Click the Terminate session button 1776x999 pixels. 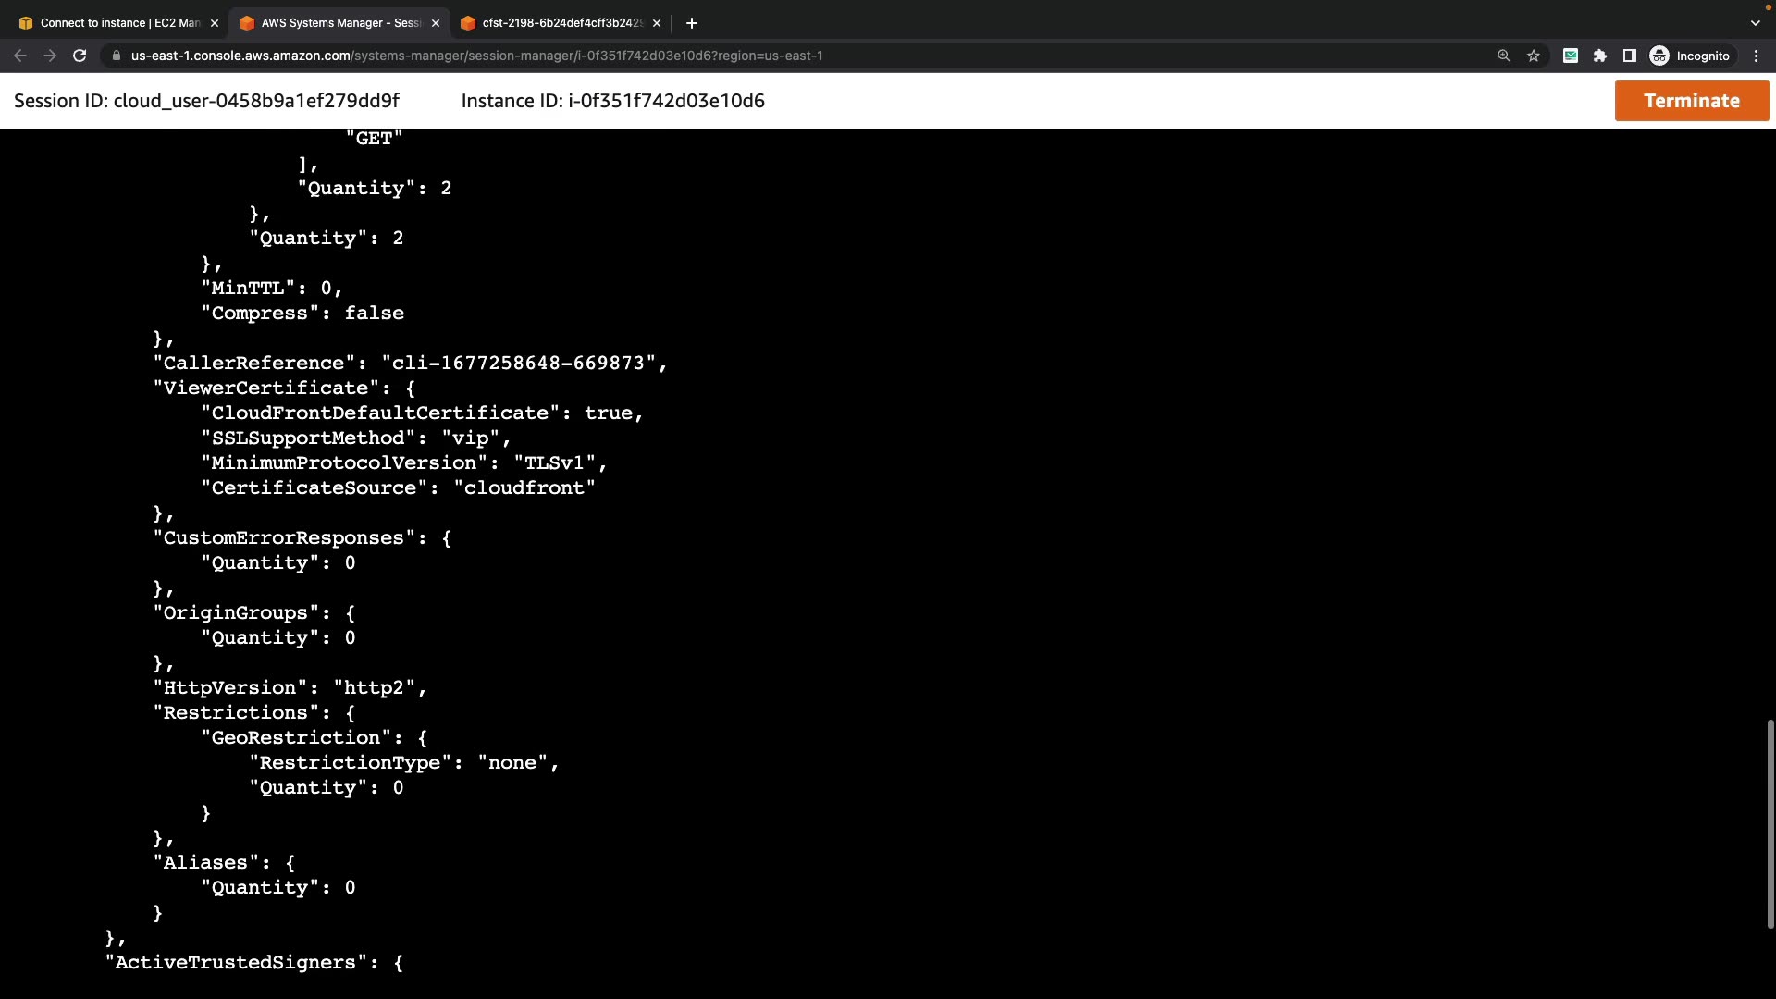(x=1691, y=101)
